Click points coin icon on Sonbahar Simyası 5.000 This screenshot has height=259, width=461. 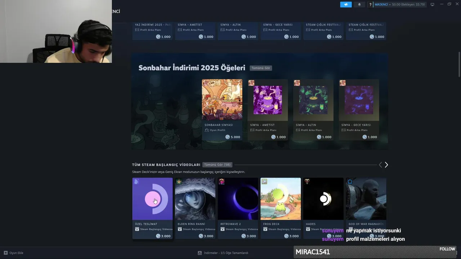click(228, 137)
